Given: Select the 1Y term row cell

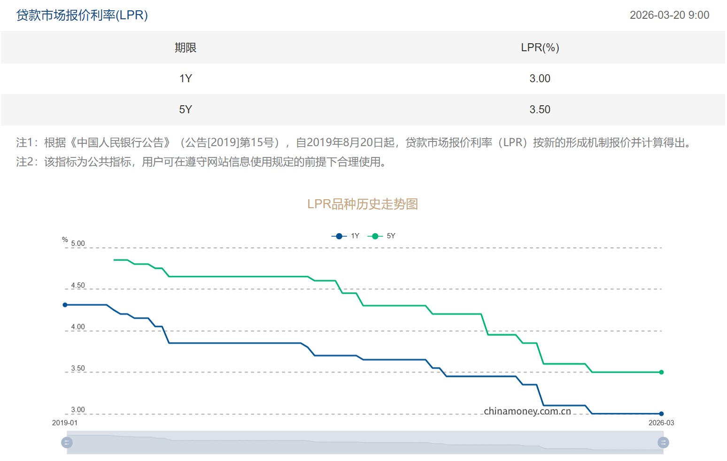Looking at the screenshot, I should click(x=186, y=78).
